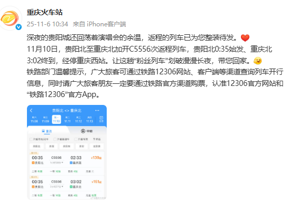Select the 11.11 date tab

(68, 120)
